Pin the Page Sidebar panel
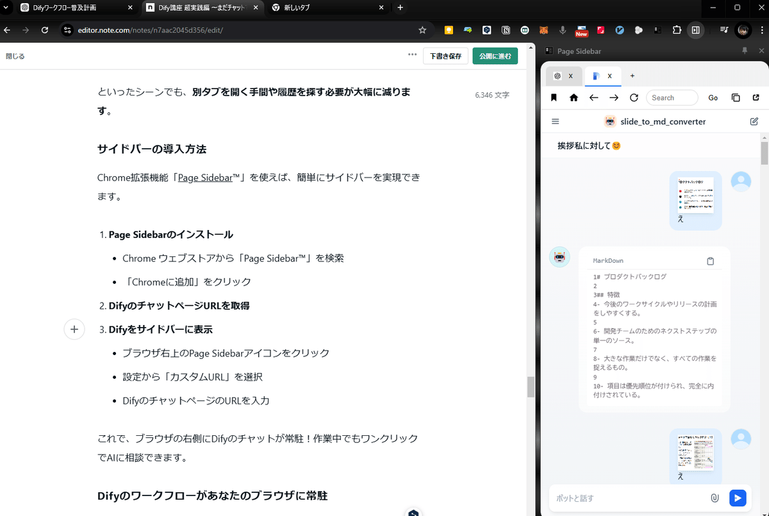Viewport: 769px width, 516px height. click(x=746, y=51)
